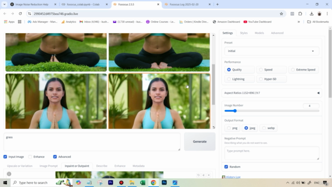Adjust the Image Number slider handle
This screenshot has width=332, height=187.
(x=235, y=111)
